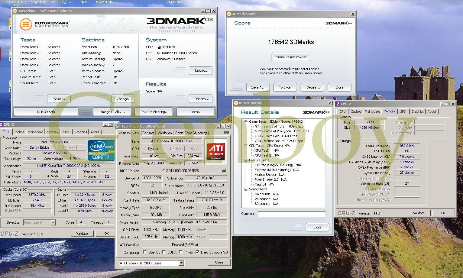Click the ATI Radeon logo in GPU-Z
Screen dimensions: 463x278
[216, 151]
